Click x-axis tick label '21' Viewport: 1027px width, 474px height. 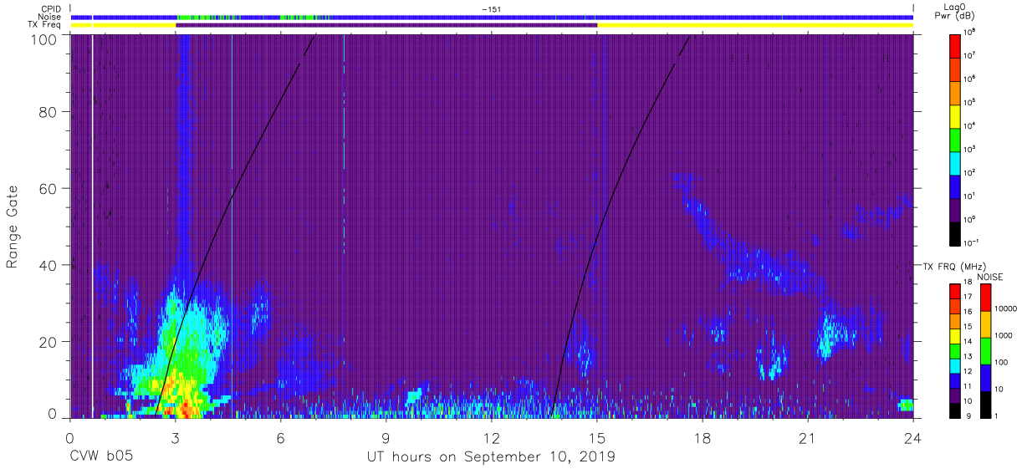tap(808, 438)
